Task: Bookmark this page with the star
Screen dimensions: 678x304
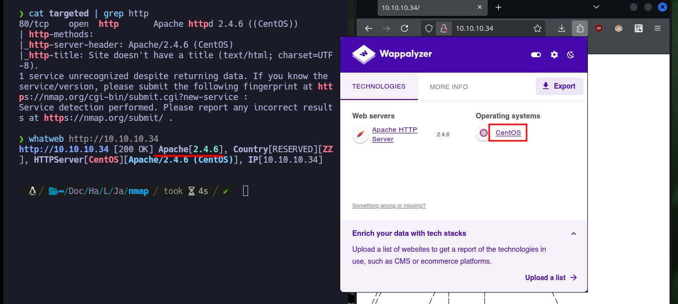Action: coord(538,28)
